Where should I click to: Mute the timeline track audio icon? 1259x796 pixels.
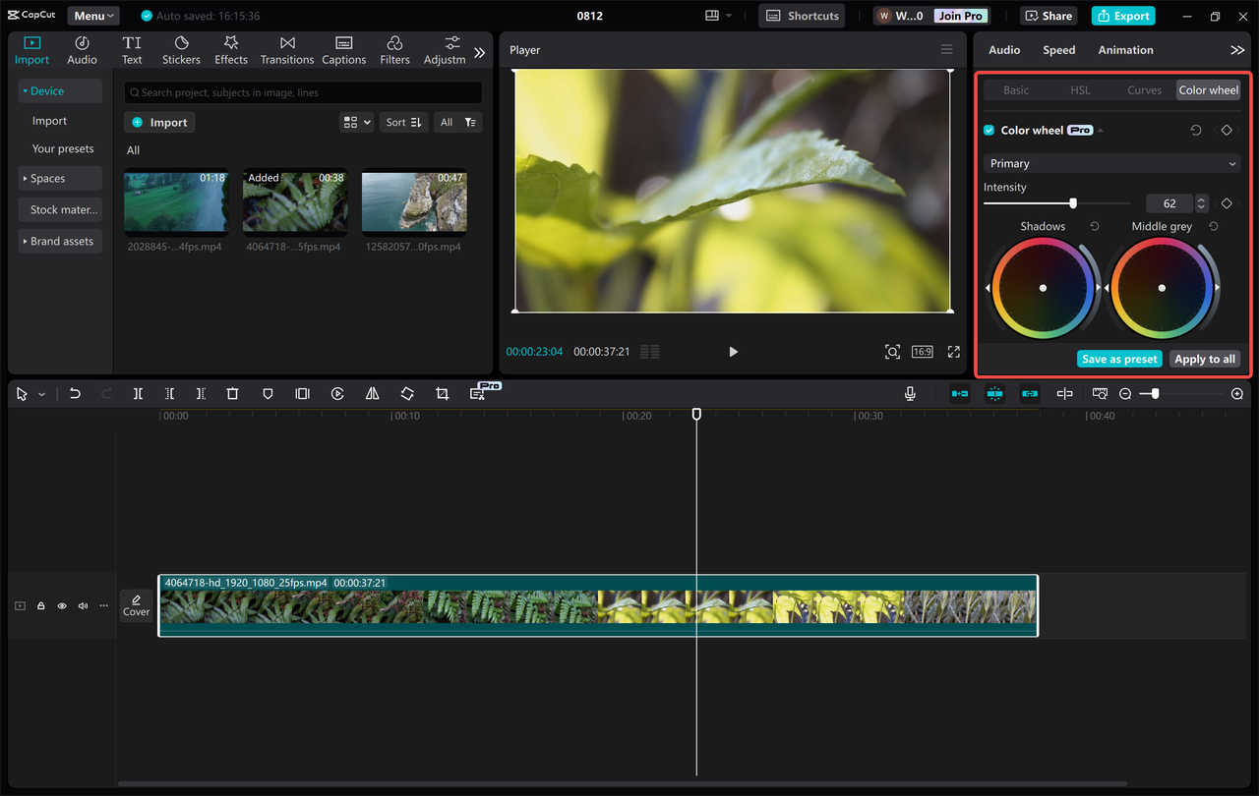click(x=83, y=605)
